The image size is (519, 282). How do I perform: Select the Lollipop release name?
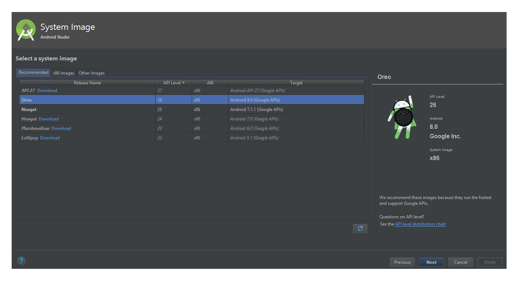tap(30, 138)
